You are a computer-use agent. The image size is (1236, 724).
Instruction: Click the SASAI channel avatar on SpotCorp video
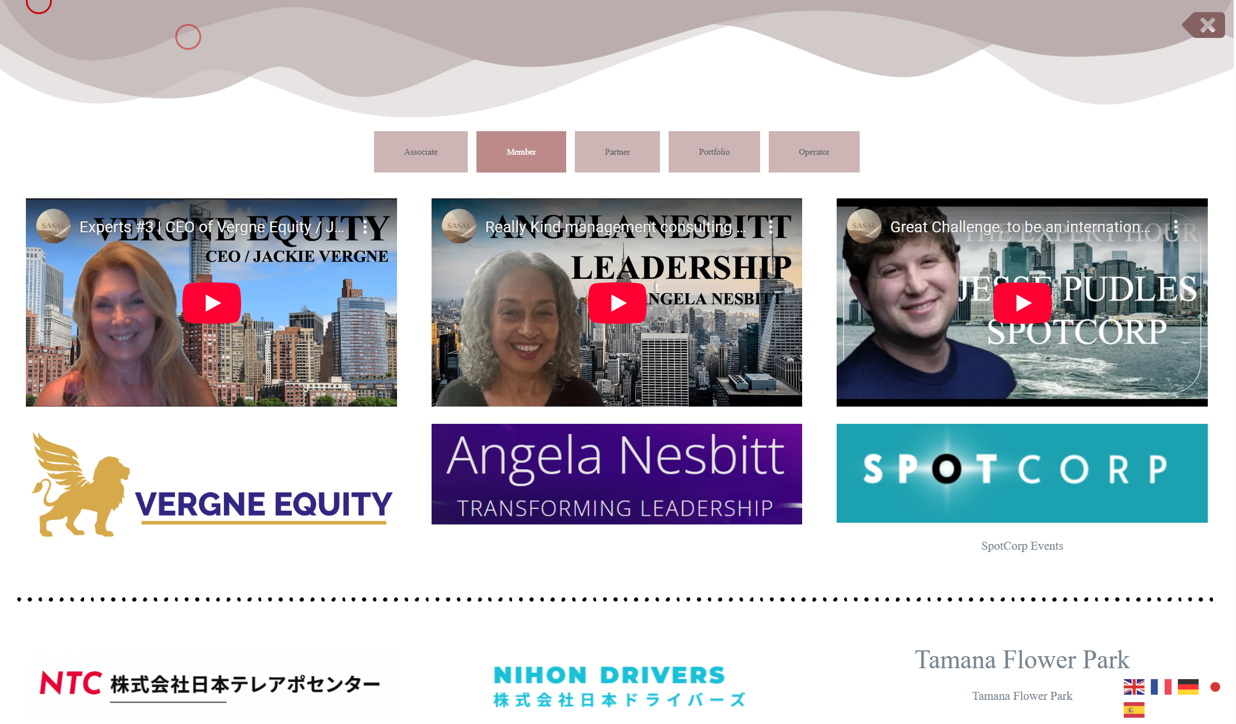click(864, 227)
